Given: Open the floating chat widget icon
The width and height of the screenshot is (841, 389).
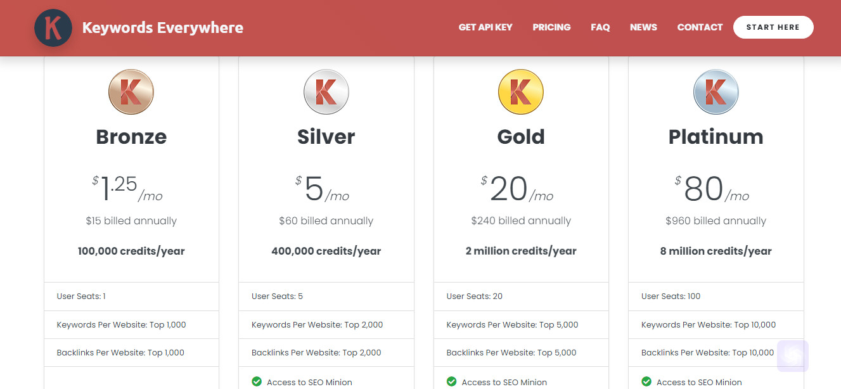Looking at the screenshot, I should 793,356.
